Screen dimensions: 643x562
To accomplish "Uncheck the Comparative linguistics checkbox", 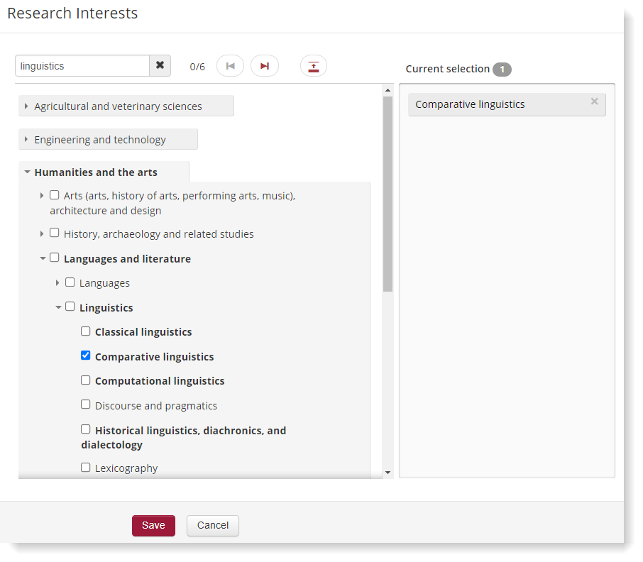I will tap(86, 356).
